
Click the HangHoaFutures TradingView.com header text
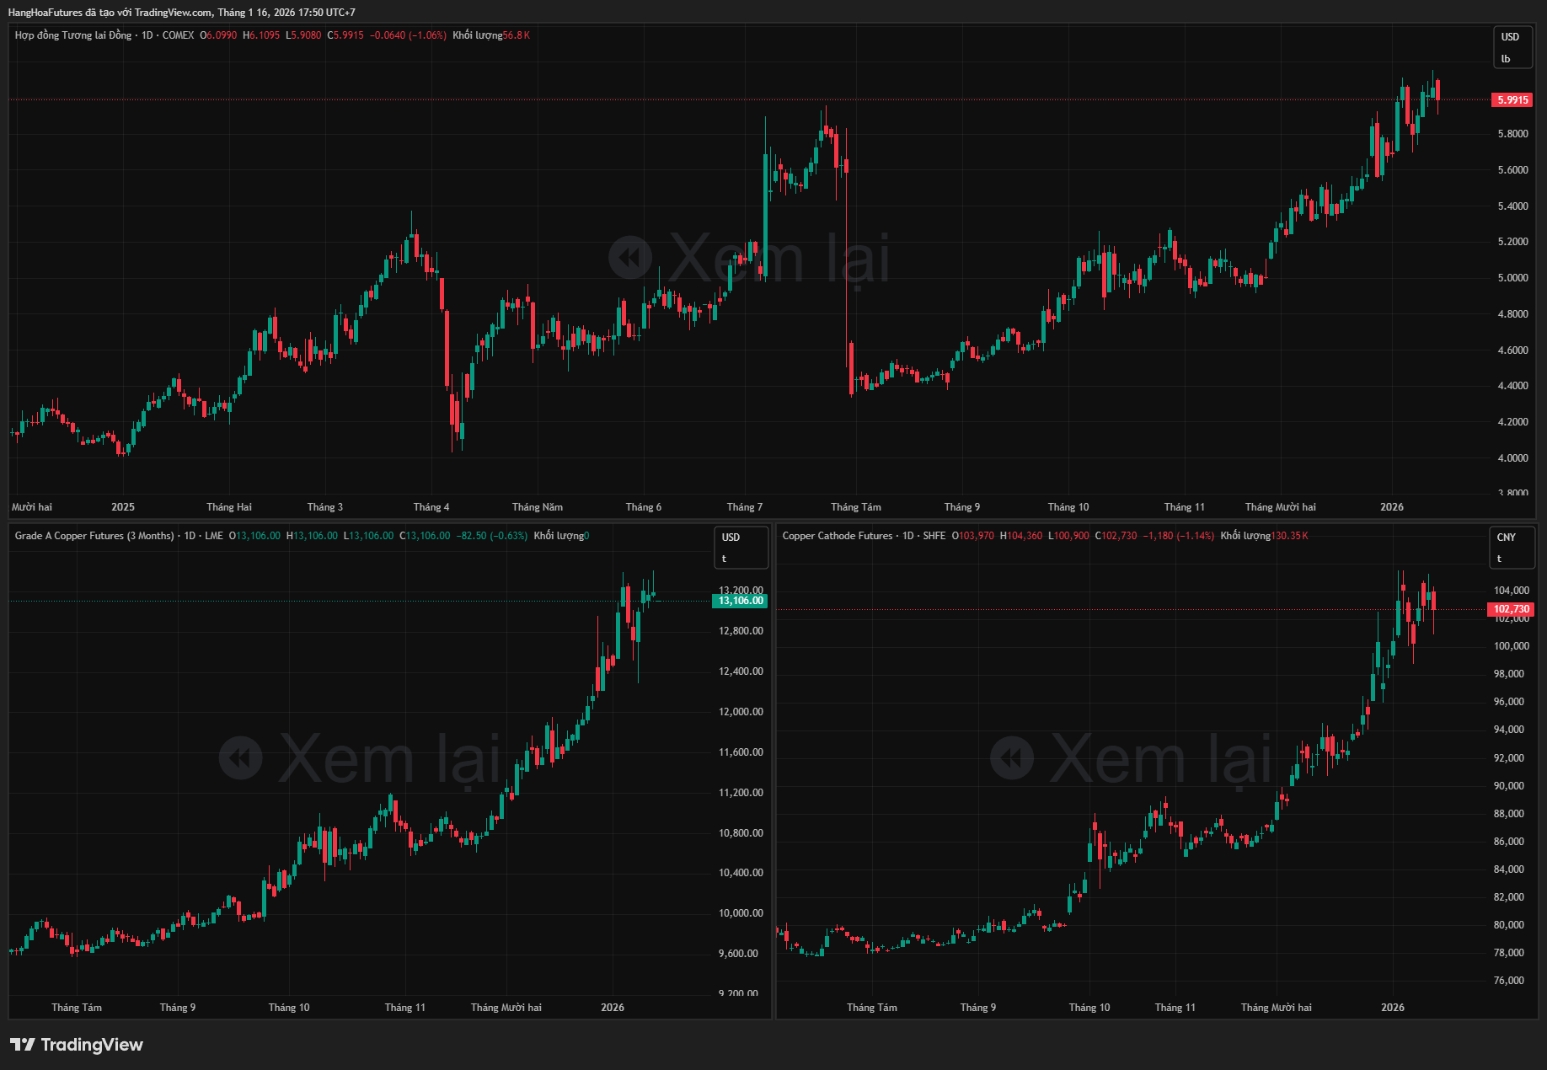coord(181,13)
